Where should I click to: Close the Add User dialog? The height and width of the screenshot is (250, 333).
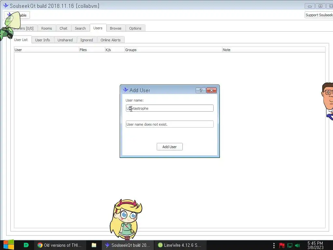pos(211,90)
